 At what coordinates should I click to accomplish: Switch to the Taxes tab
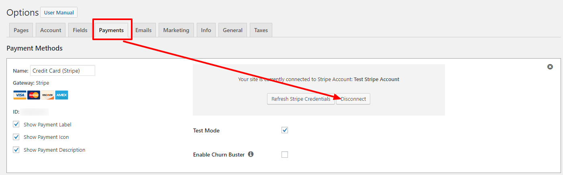pyautogui.click(x=261, y=30)
